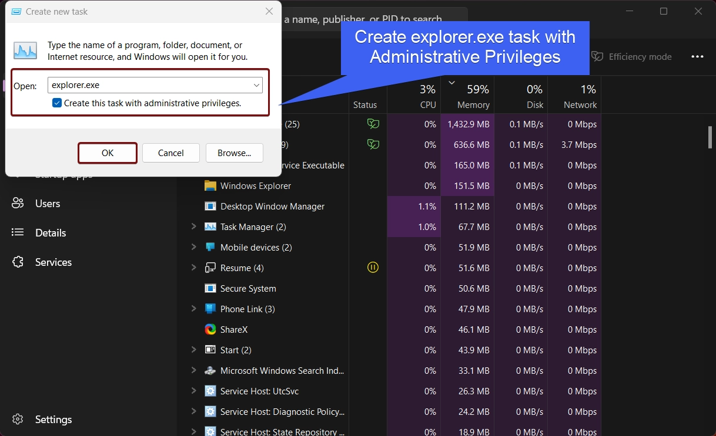Click the Secure System icon
This screenshot has height=436, width=716.
(210, 289)
